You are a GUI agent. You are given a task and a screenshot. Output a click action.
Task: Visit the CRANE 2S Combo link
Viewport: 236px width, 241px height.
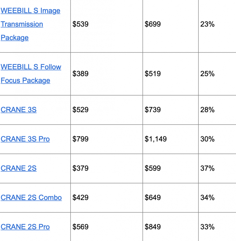click(31, 198)
